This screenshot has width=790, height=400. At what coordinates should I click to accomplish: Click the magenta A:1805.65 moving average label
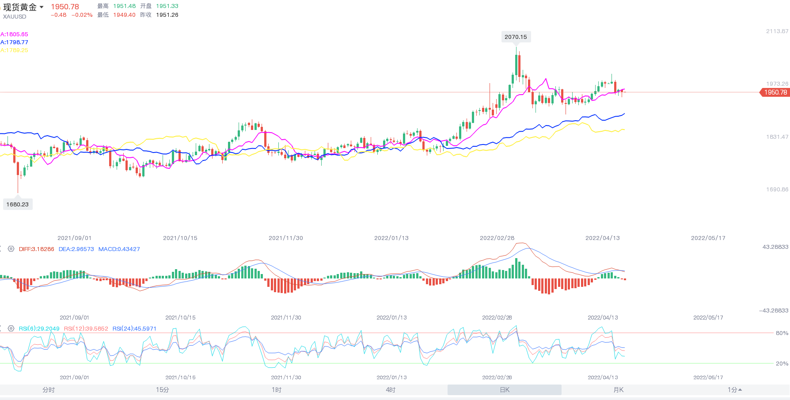(x=14, y=34)
